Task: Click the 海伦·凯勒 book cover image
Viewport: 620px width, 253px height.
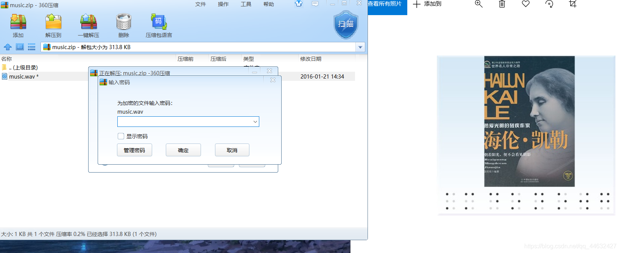Action: tap(529, 121)
